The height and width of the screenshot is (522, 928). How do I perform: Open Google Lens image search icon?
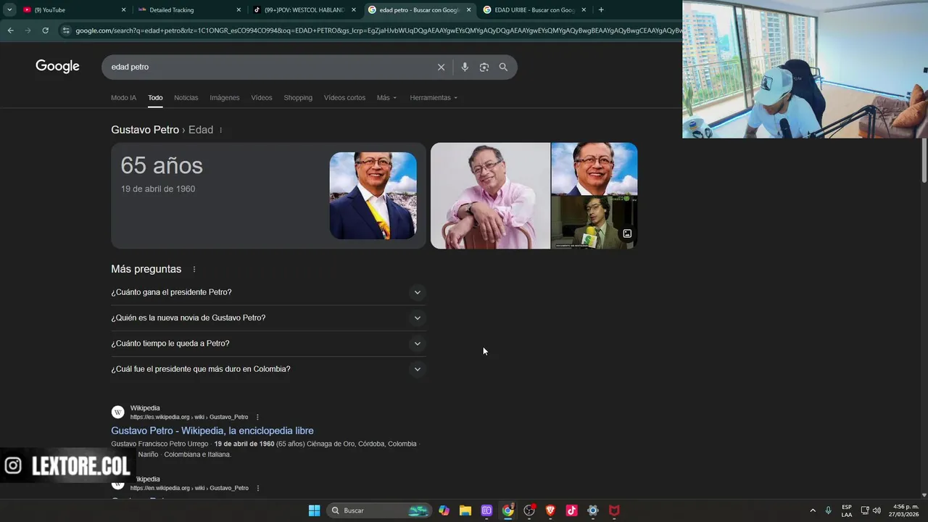click(484, 67)
